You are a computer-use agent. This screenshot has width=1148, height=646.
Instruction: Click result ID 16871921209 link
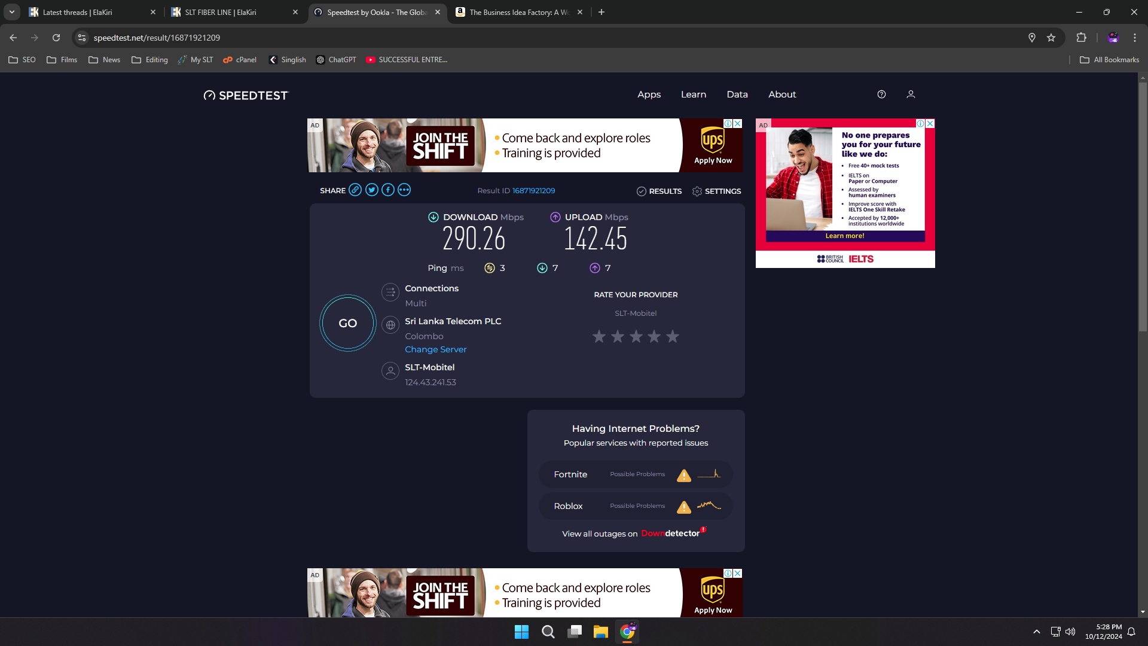(x=533, y=191)
